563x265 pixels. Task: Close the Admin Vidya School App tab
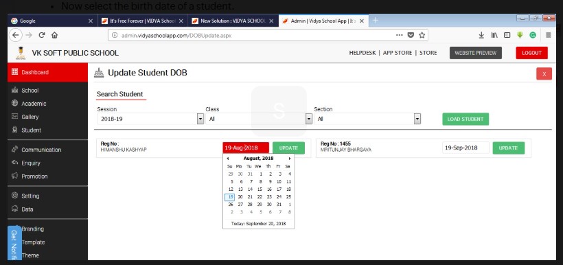[x=362, y=21]
